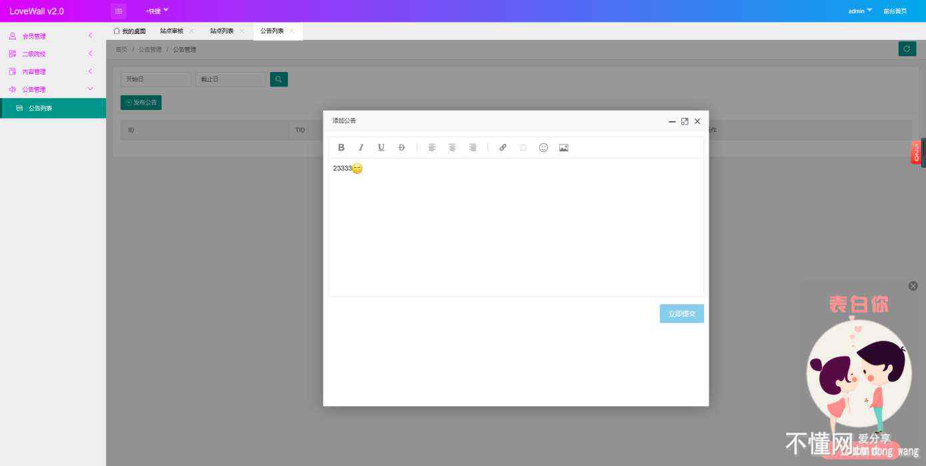
Task: Click the search magnifier button
Action: click(279, 79)
